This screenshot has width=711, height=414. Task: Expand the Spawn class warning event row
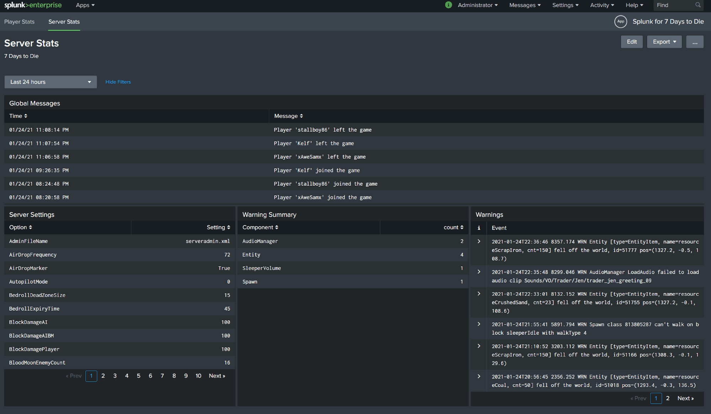coord(479,324)
